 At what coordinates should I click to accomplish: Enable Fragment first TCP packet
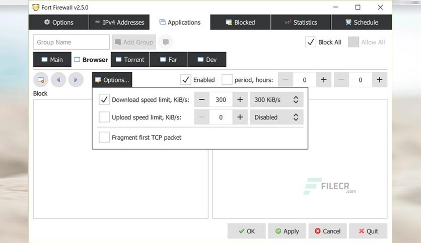104,137
